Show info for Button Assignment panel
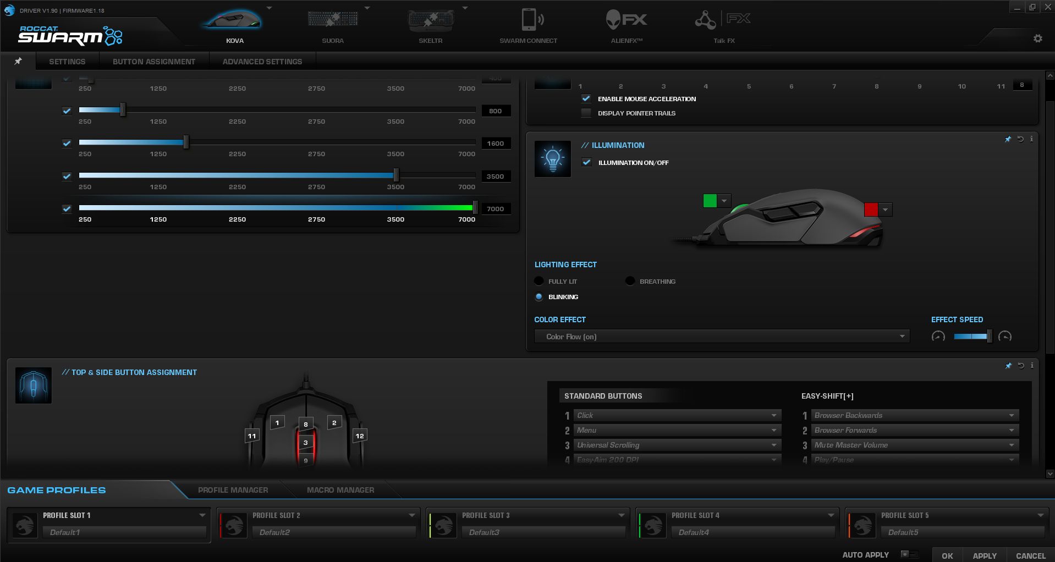The width and height of the screenshot is (1055, 562). (x=1032, y=366)
